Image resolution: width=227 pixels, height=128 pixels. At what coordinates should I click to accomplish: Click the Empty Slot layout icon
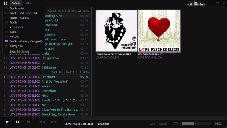[6, 46]
